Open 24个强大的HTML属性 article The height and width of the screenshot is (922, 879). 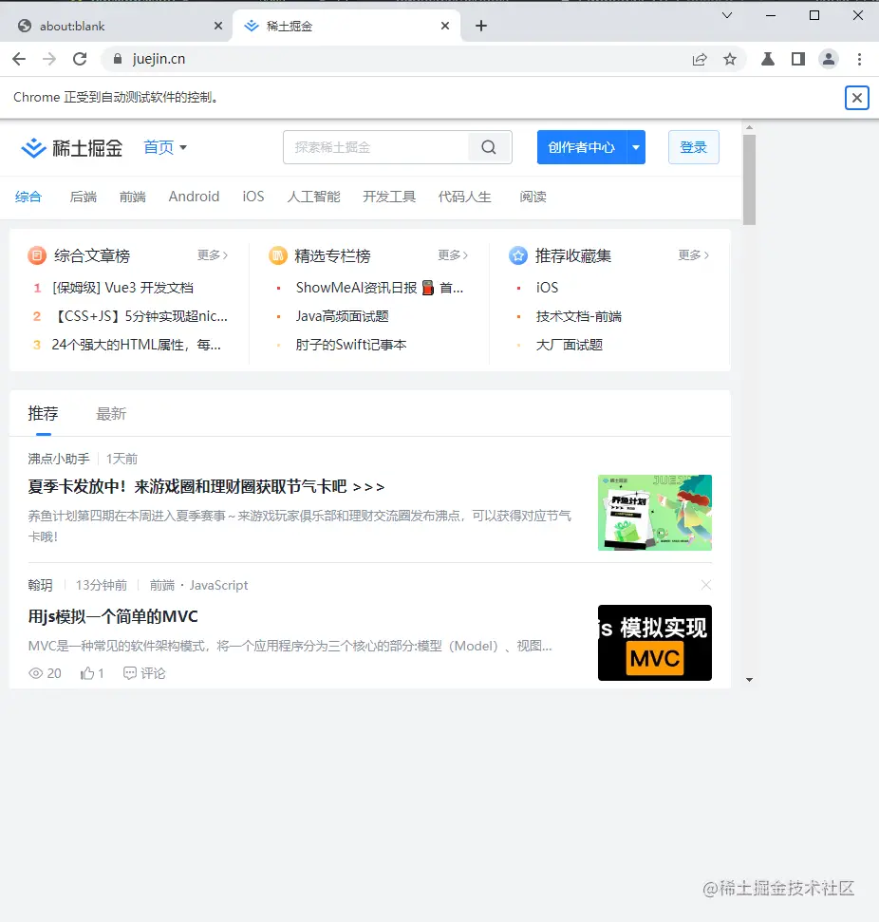click(137, 346)
